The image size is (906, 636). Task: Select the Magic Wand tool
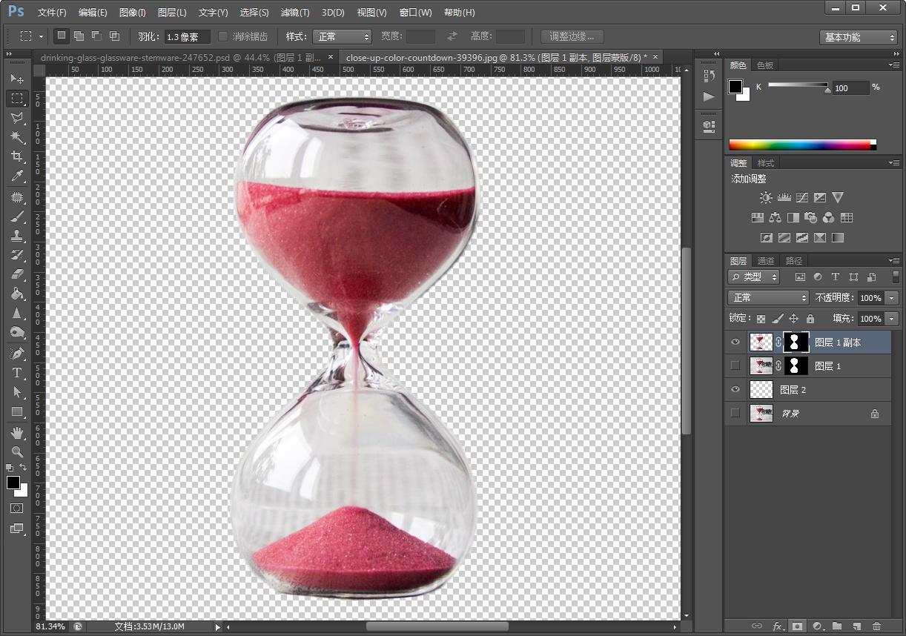point(17,137)
